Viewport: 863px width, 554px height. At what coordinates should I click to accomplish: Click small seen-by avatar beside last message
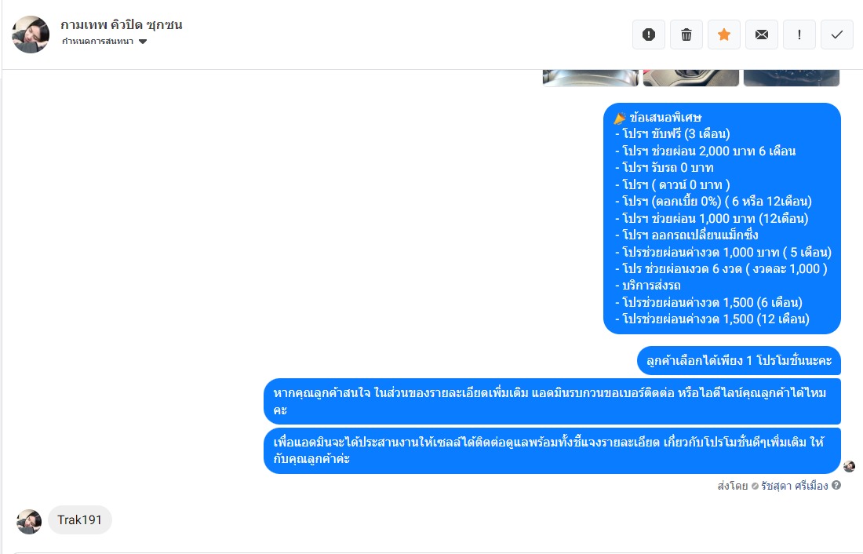[849, 466]
